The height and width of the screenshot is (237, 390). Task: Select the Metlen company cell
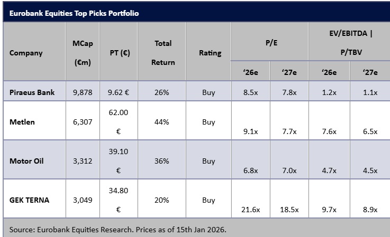22,122
